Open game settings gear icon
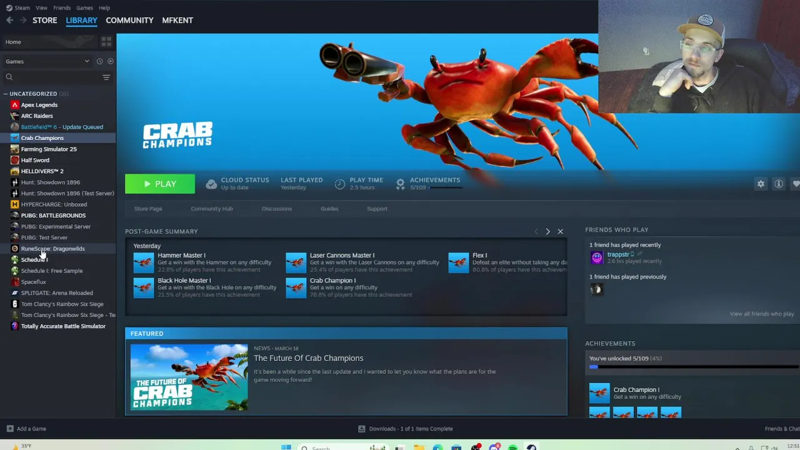800x450 pixels. pyautogui.click(x=761, y=184)
